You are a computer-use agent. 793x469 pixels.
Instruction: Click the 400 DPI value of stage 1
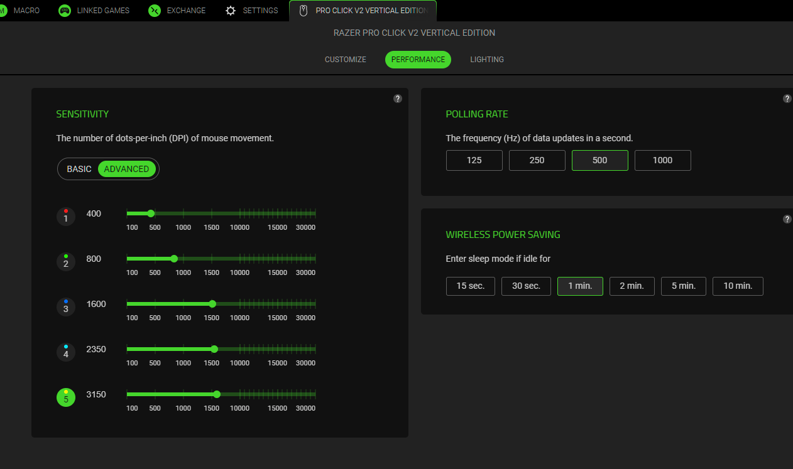(x=94, y=213)
